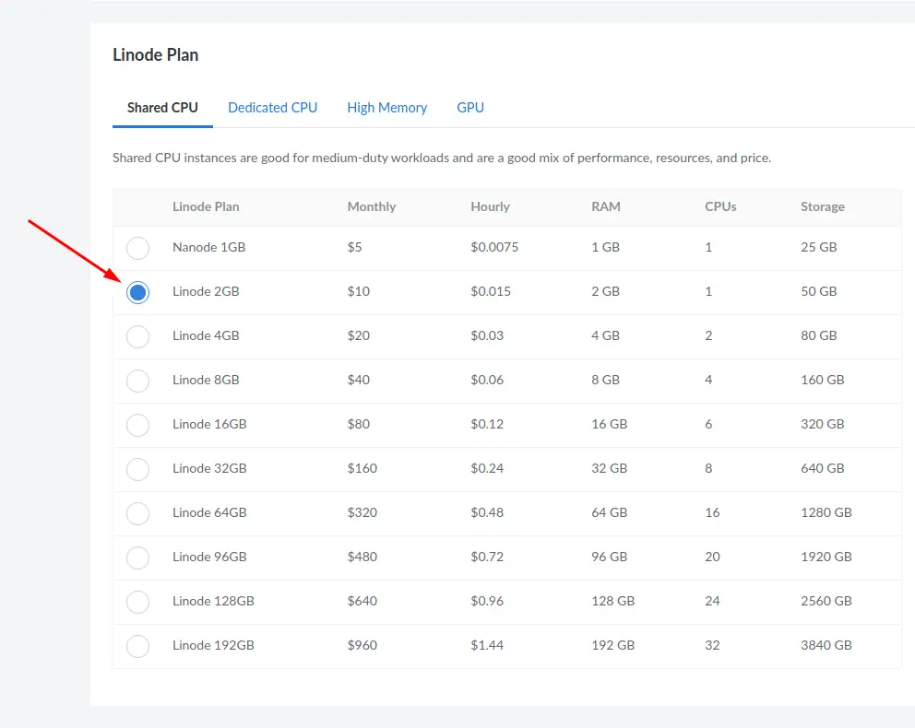The height and width of the screenshot is (728, 915).
Task: Click the Hourly column header
Action: [490, 207]
